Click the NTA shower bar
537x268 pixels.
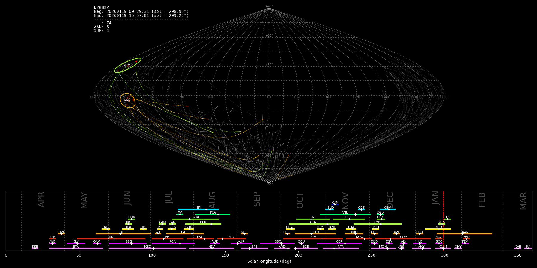[x=341, y=248]
